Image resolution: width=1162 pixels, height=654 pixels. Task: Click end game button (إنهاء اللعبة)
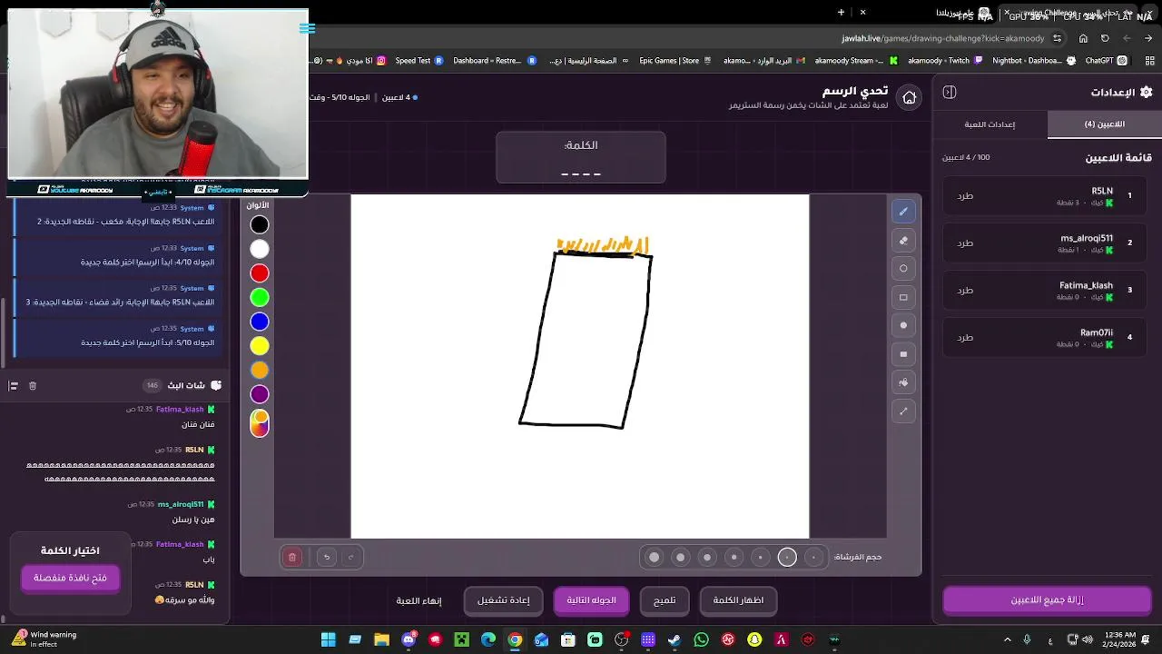pyautogui.click(x=419, y=600)
